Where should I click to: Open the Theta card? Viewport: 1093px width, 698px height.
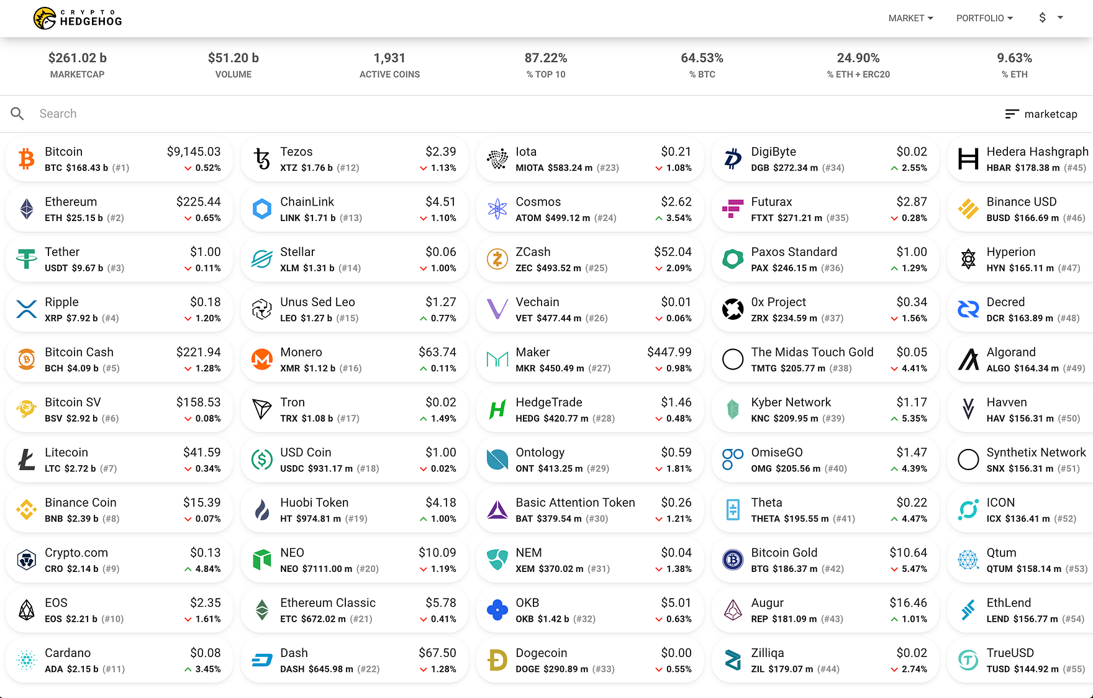825,510
